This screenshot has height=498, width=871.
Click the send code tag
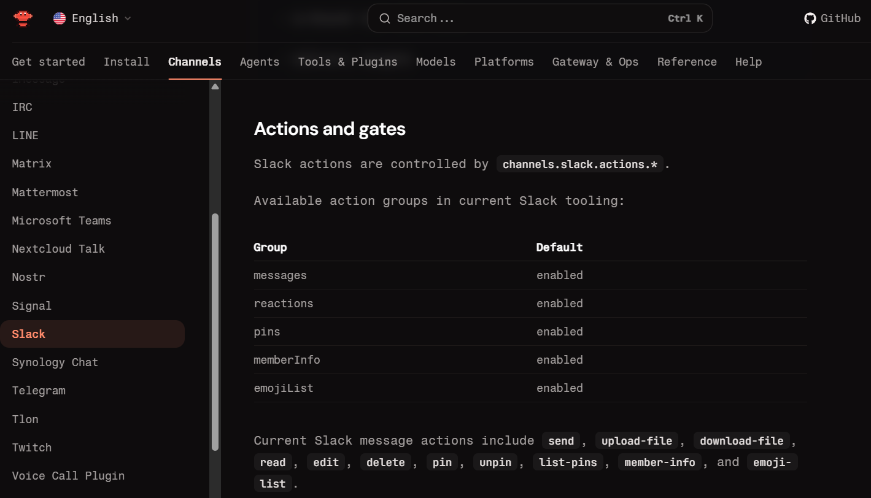pos(561,441)
